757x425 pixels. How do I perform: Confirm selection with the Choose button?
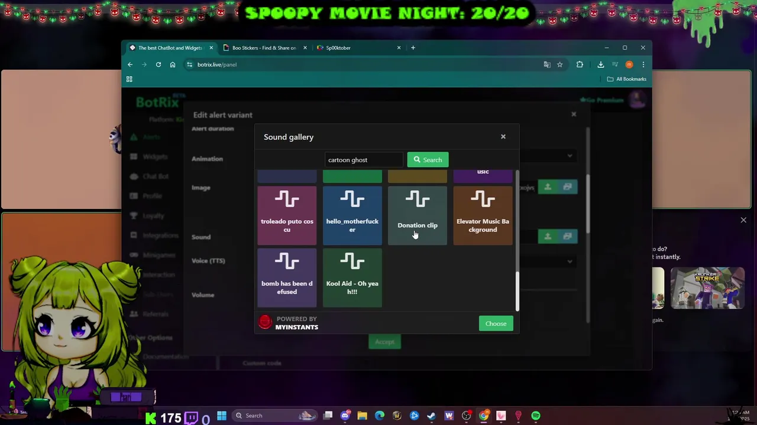point(496,323)
